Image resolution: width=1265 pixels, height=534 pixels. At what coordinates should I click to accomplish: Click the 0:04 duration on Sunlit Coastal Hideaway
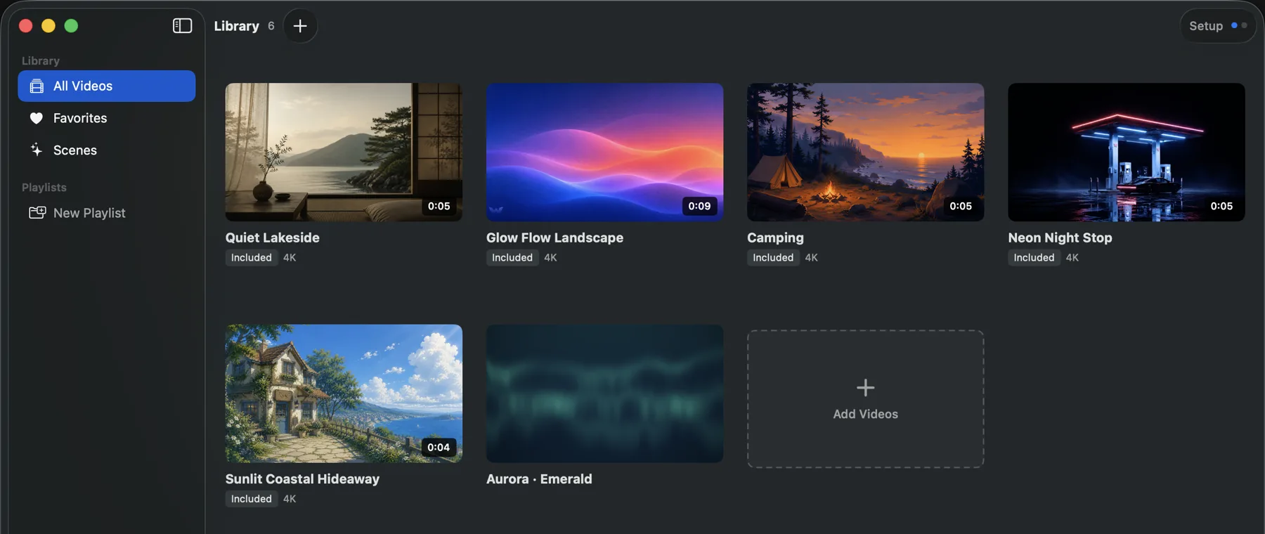coord(439,447)
